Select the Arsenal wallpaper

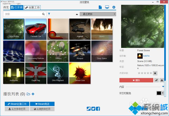click(x=80, y=29)
